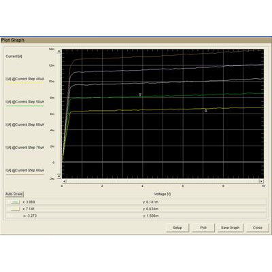Click the Auto Scale button
Screen dimensions: 272x272
[14, 194]
